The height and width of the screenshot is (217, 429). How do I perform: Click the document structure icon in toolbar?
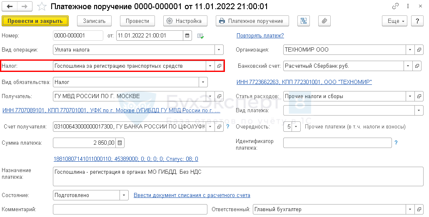[x=304, y=21]
